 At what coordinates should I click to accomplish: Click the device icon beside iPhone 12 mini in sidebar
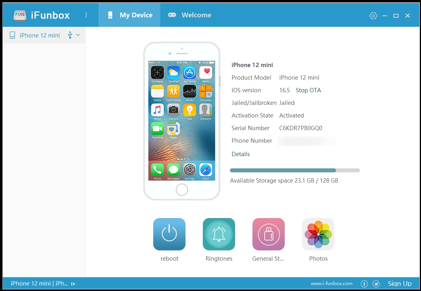(x=12, y=35)
